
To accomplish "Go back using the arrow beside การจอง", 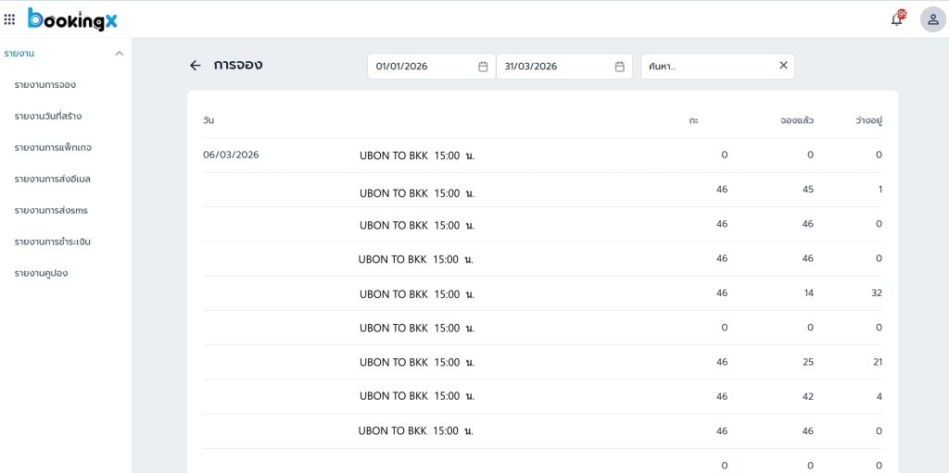I will click(x=195, y=66).
